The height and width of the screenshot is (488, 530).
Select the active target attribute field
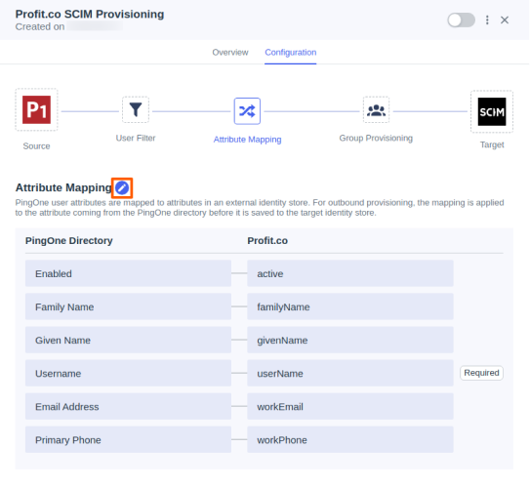tap(350, 273)
